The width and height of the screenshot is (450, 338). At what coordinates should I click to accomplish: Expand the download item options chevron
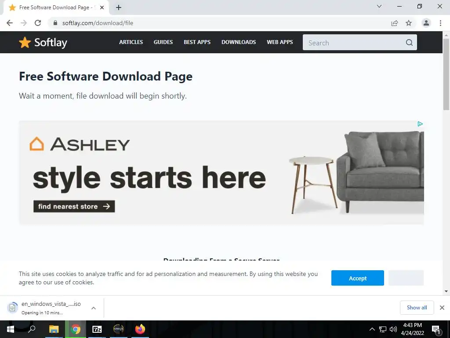tap(94, 308)
